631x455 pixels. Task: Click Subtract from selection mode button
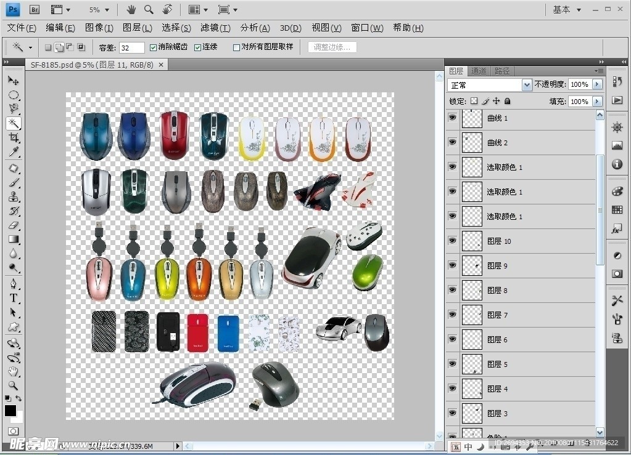70,47
